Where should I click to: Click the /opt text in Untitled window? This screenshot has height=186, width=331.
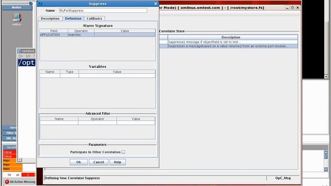point(26,63)
